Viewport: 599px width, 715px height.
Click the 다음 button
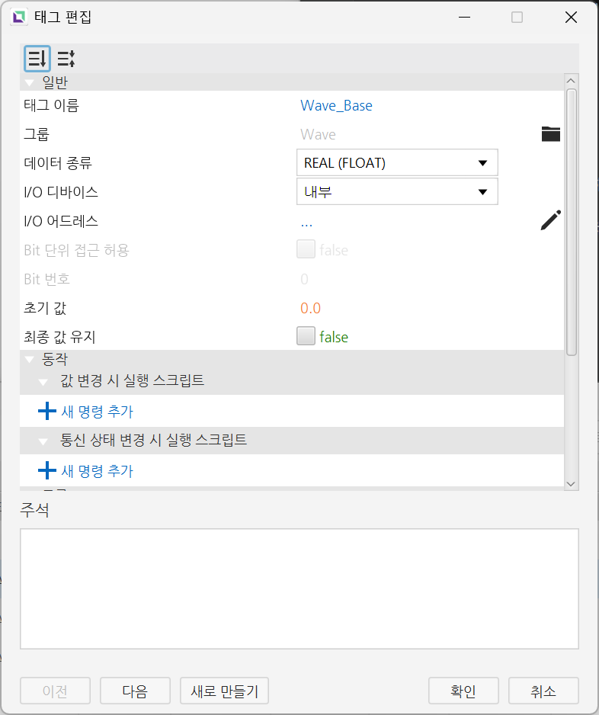(x=135, y=691)
